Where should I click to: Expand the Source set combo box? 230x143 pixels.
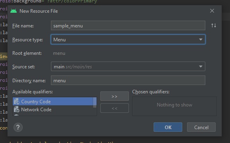128,66
